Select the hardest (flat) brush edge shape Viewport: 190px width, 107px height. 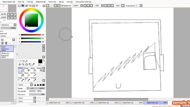(x=43, y=85)
